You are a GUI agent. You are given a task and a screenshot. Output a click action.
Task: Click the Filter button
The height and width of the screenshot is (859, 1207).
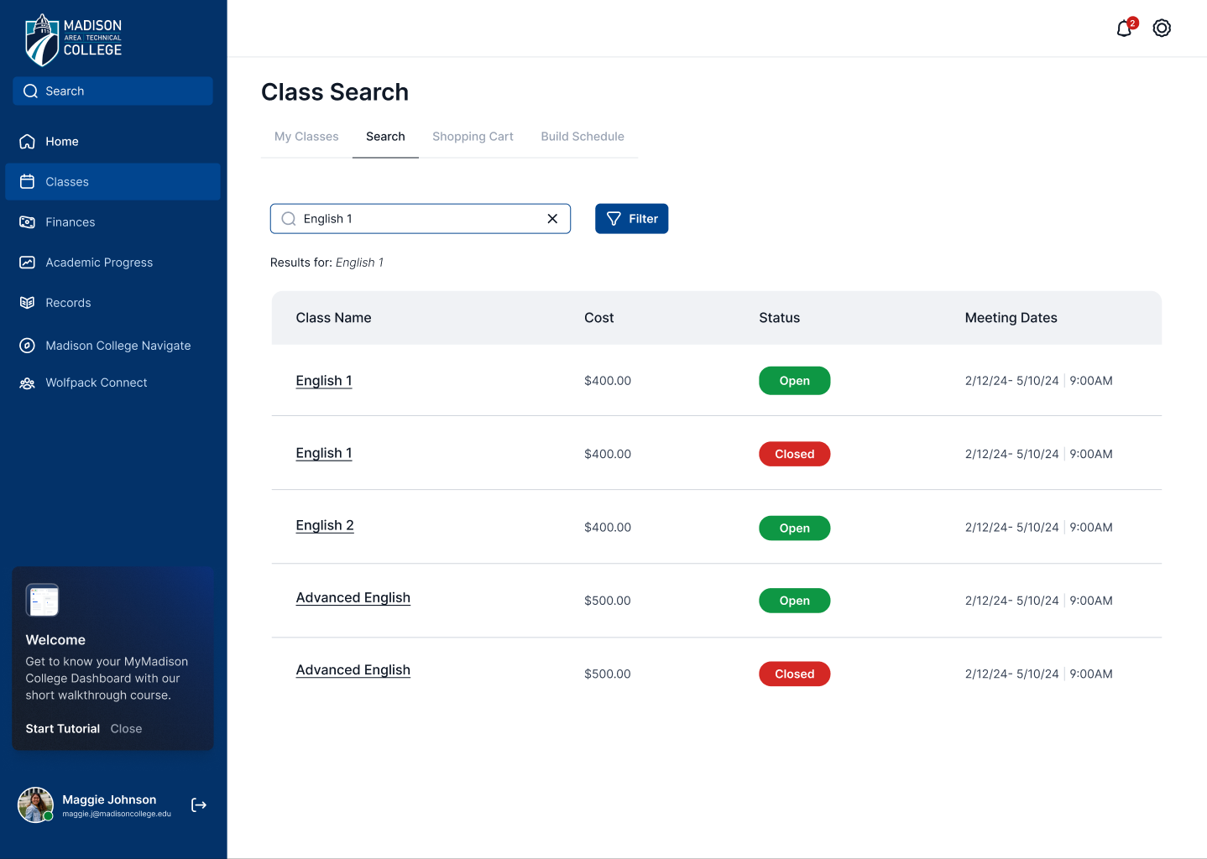pos(632,219)
